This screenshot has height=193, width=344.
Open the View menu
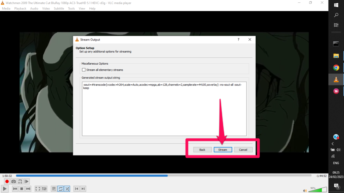[x=82, y=8]
